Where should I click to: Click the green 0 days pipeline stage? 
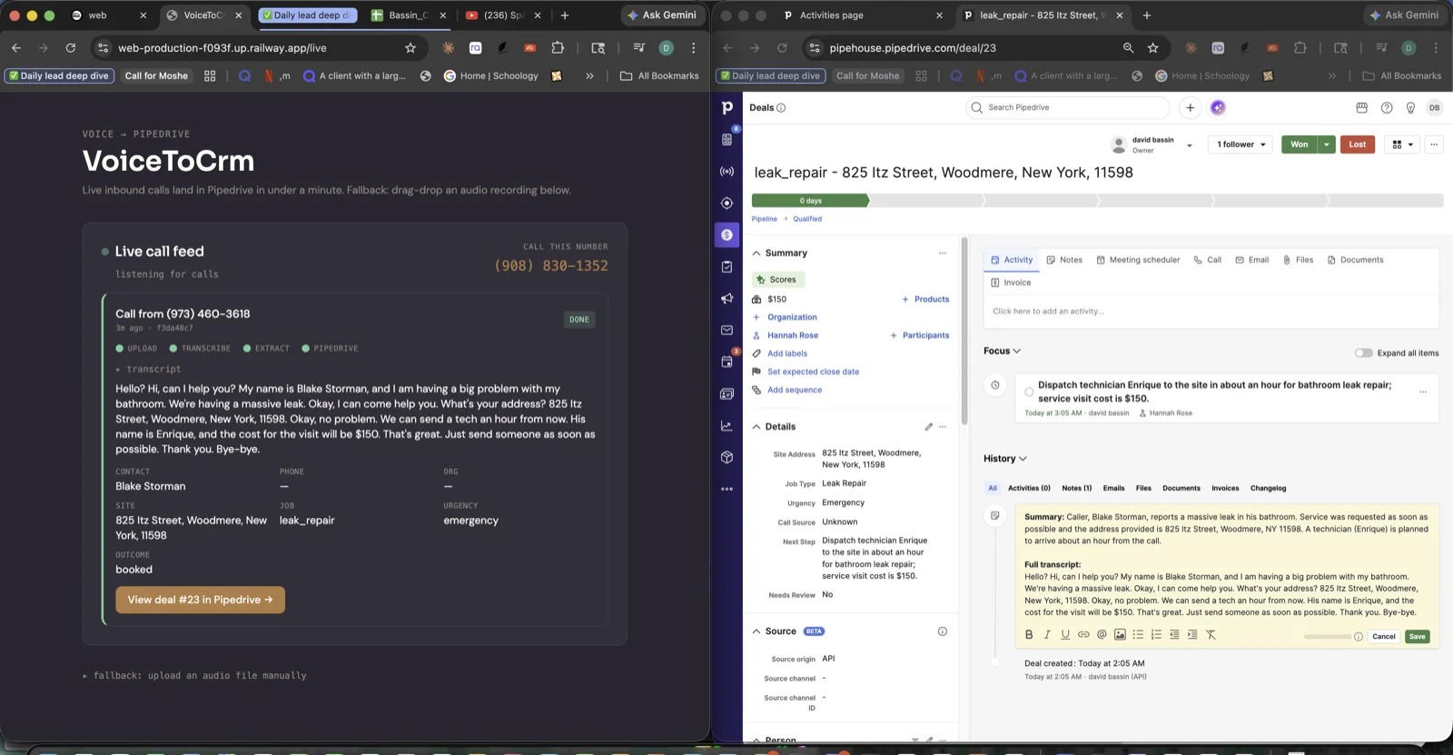810,201
